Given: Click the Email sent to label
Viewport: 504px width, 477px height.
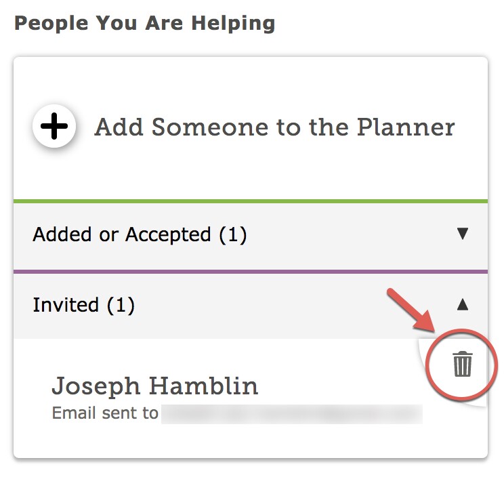Looking at the screenshot, I should tap(105, 413).
